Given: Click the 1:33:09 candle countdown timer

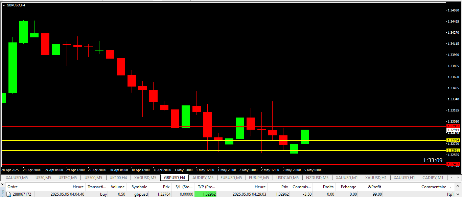Looking at the screenshot, I should tap(433, 160).
